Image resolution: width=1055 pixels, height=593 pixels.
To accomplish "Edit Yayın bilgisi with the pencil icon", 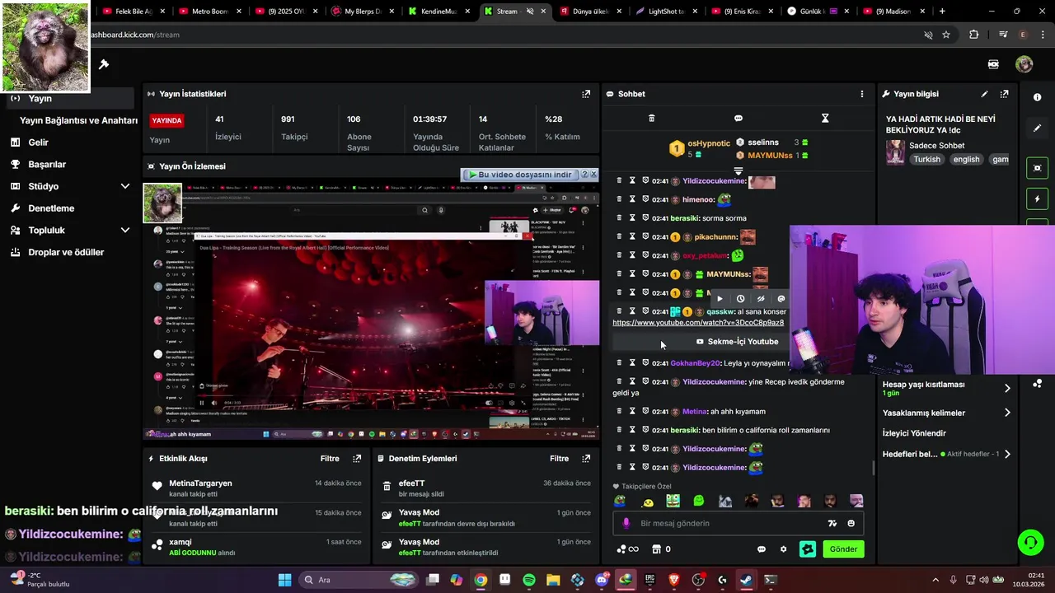I will [984, 94].
